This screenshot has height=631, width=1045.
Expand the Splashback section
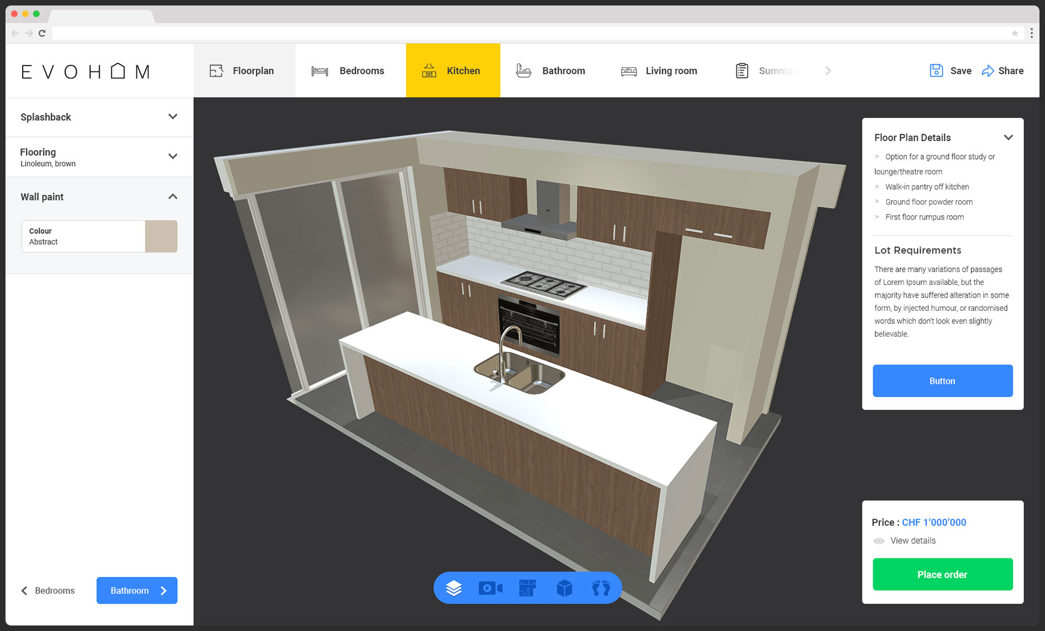[172, 117]
